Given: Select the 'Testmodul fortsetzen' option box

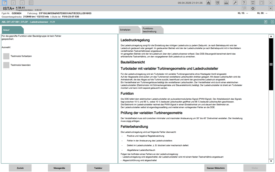Looking at the screenshot, I should coord(6,56).
